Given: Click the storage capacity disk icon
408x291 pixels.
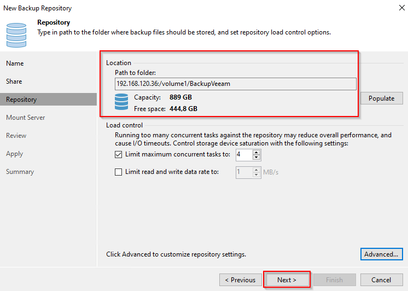Looking at the screenshot, I should (121, 103).
